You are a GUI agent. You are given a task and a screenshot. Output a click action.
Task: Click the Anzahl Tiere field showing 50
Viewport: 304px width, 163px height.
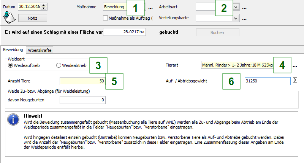click(82, 81)
